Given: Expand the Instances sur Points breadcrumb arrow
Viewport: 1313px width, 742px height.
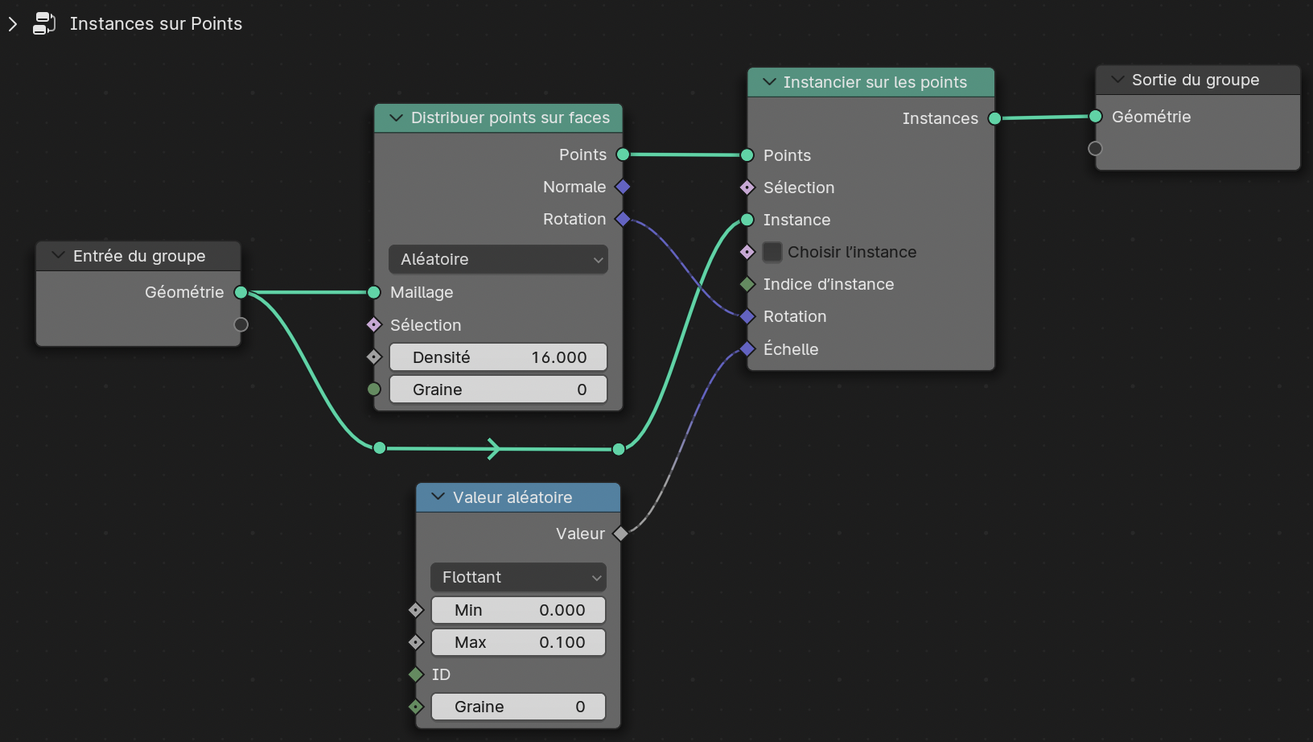Looking at the screenshot, I should [x=13, y=24].
